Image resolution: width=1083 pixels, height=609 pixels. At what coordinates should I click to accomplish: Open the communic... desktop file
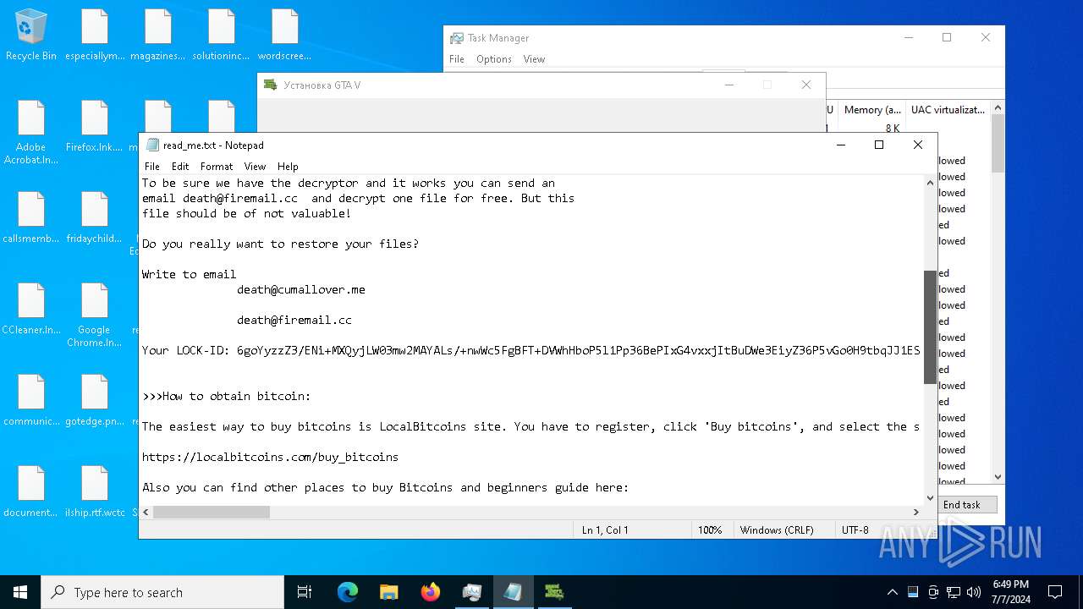tap(31, 401)
